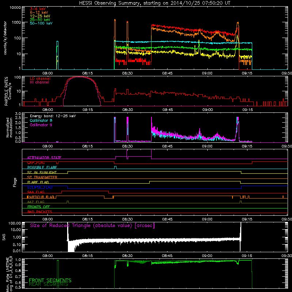Click the 10000 tick label on counts plot
This screenshot has height=292, width=292.
click(15, 8)
